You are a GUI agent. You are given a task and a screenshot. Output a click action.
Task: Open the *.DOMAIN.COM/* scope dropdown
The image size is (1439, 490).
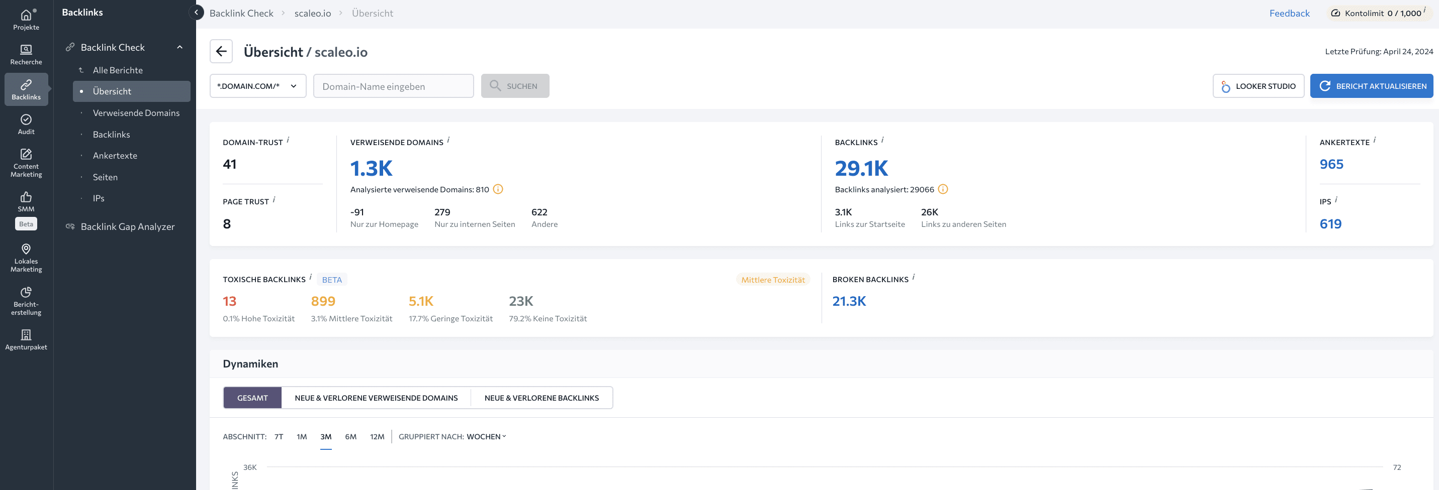click(x=258, y=86)
